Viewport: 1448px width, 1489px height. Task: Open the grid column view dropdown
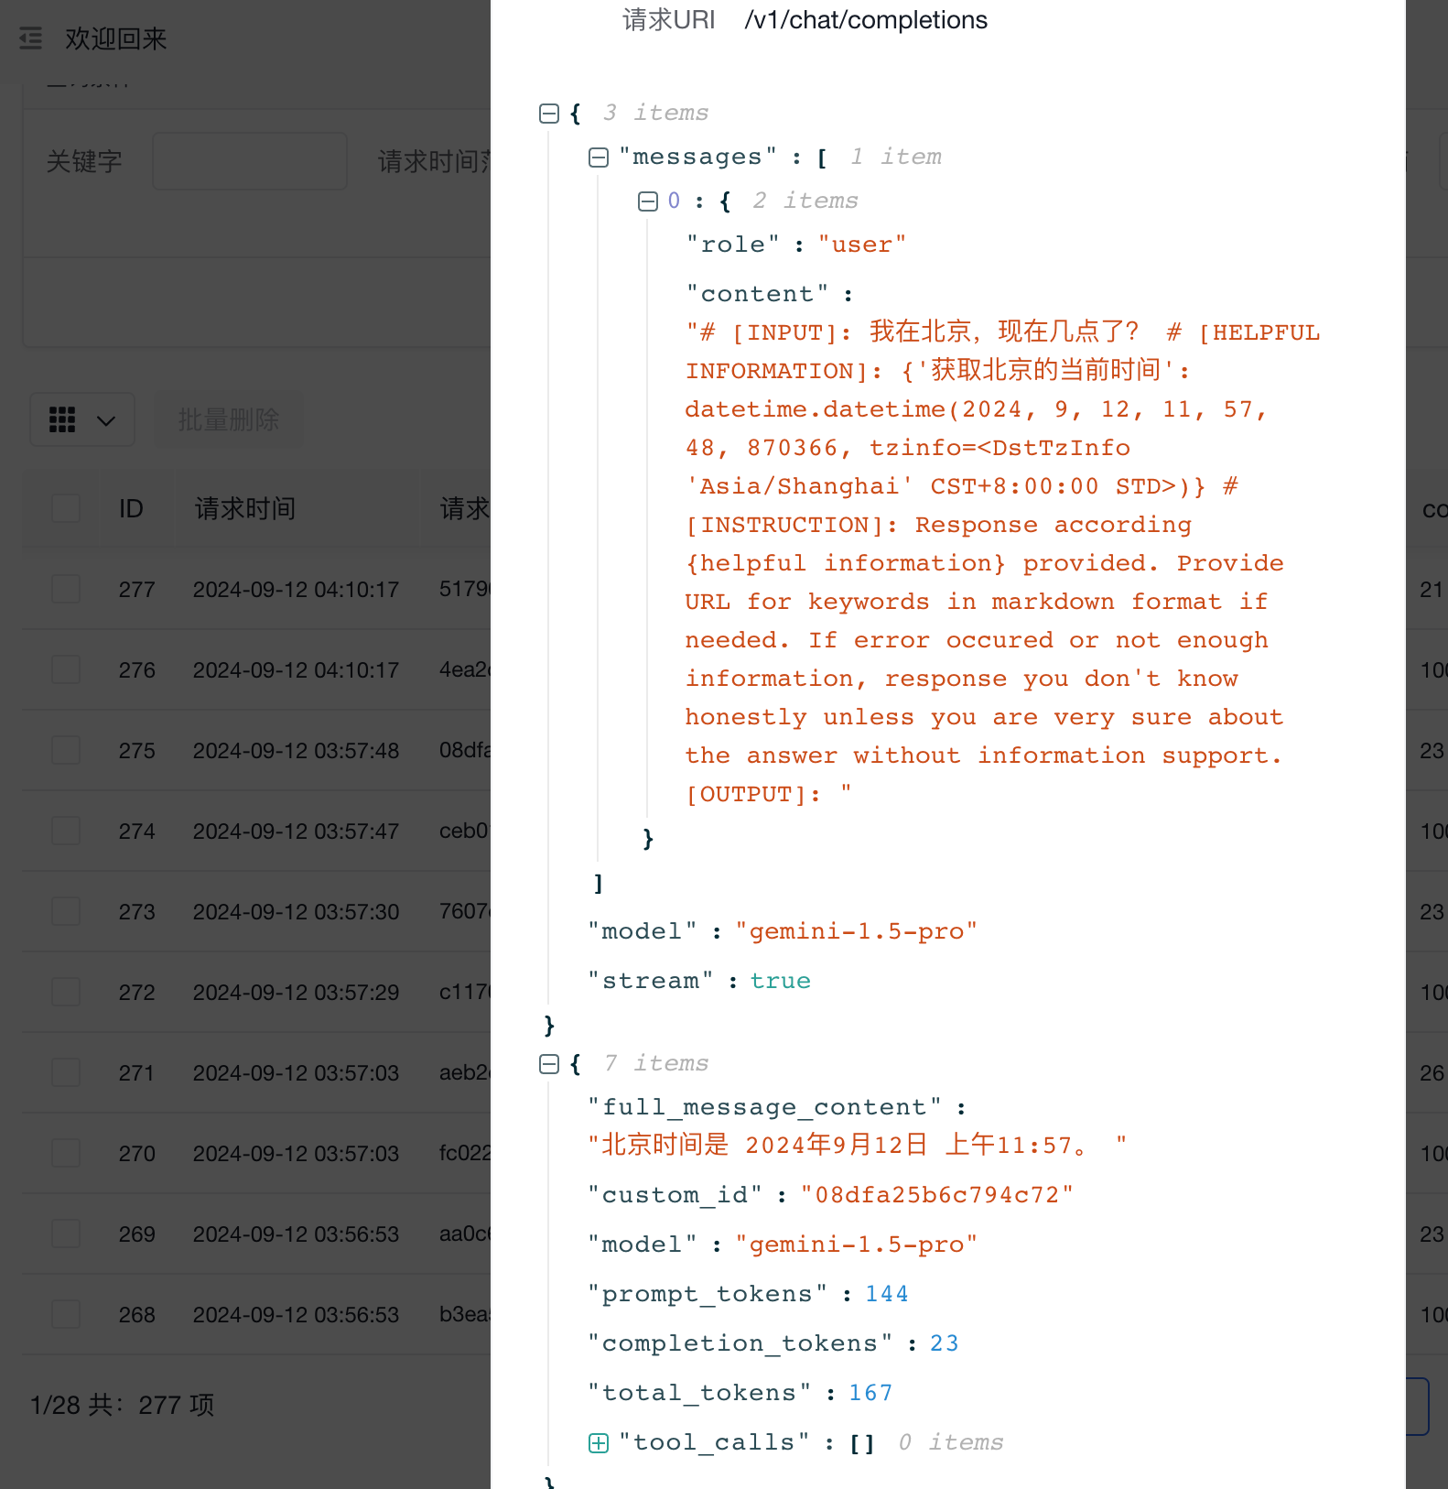coord(82,420)
